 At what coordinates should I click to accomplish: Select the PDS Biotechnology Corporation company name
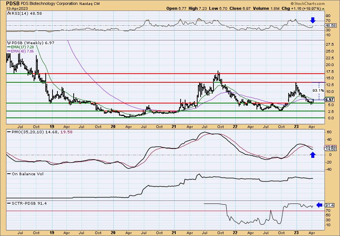(x=49, y=3)
